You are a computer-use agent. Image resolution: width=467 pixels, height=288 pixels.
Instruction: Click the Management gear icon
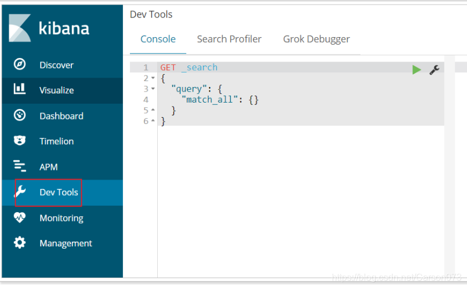20,242
